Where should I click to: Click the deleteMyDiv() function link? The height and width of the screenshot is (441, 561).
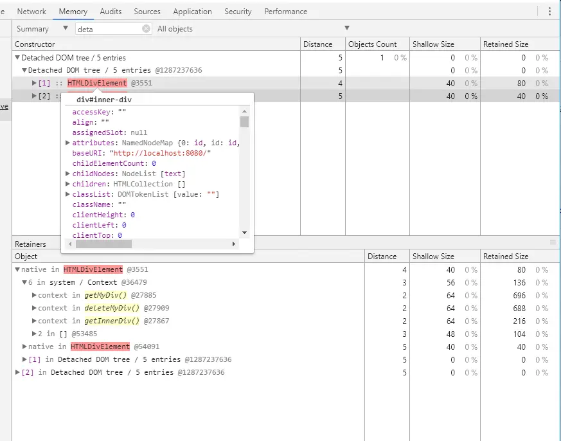tap(112, 308)
